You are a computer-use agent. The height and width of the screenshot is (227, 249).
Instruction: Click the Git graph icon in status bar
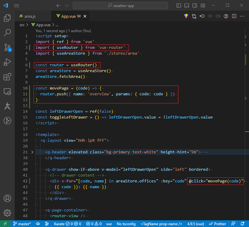click(47, 224)
